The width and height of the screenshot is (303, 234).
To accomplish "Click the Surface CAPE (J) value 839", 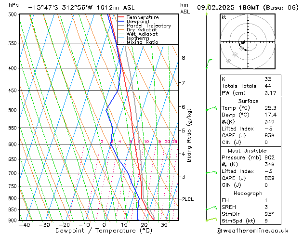I will click(x=269, y=135).
